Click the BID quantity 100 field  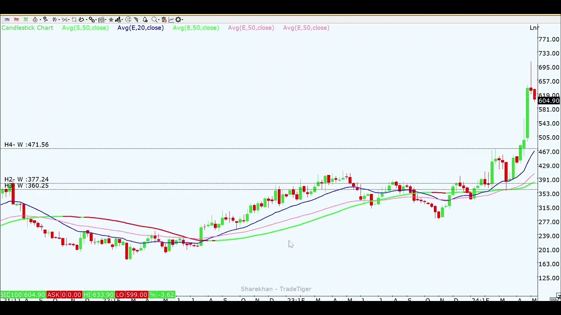pyautogui.click(x=16, y=295)
